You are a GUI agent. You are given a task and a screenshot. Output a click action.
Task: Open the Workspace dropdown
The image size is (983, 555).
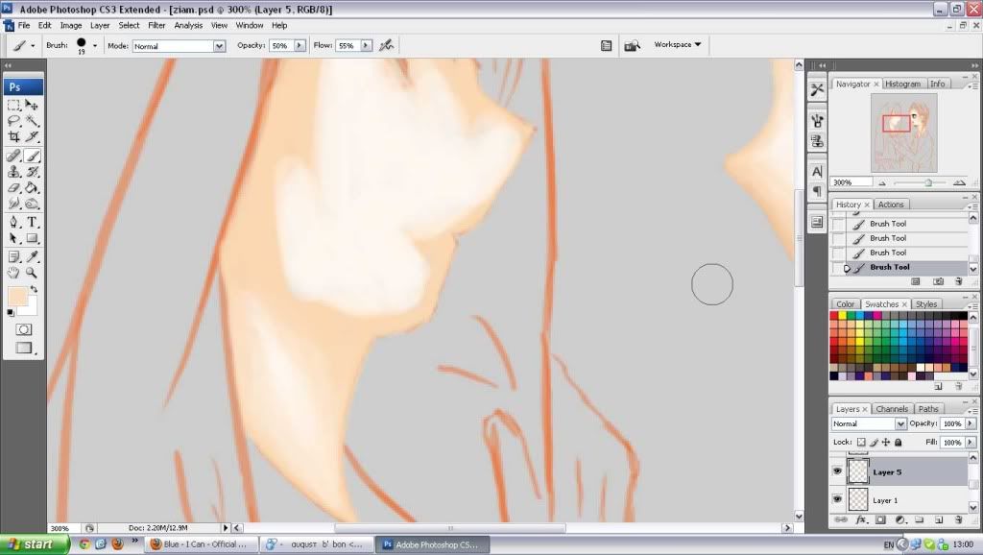coord(678,44)
